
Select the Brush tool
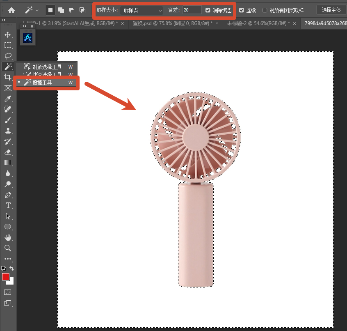(x=8, y=120)
